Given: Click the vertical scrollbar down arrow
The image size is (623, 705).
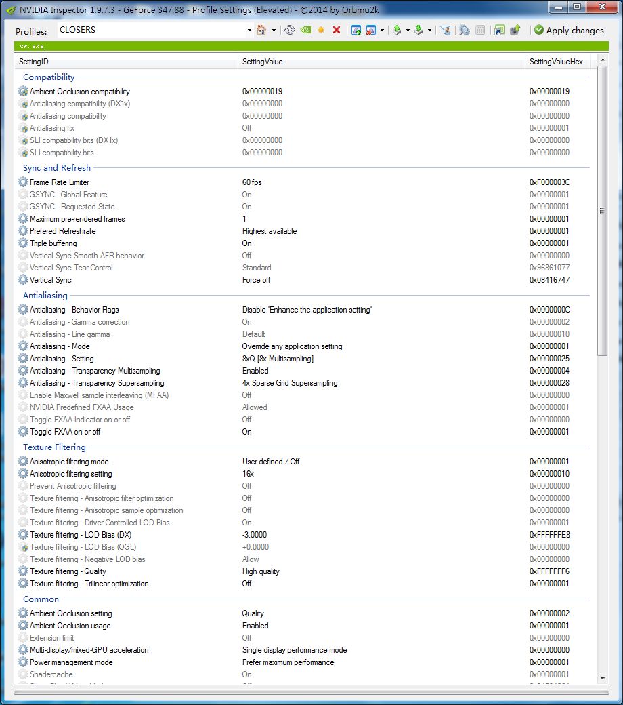Looking at the screenshot, I should pyautogui.click(x=603, y=679).
